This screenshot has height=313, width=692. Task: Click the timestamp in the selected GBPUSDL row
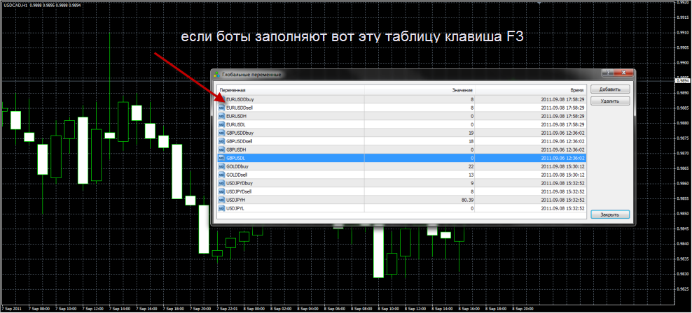tap(562, 158)
